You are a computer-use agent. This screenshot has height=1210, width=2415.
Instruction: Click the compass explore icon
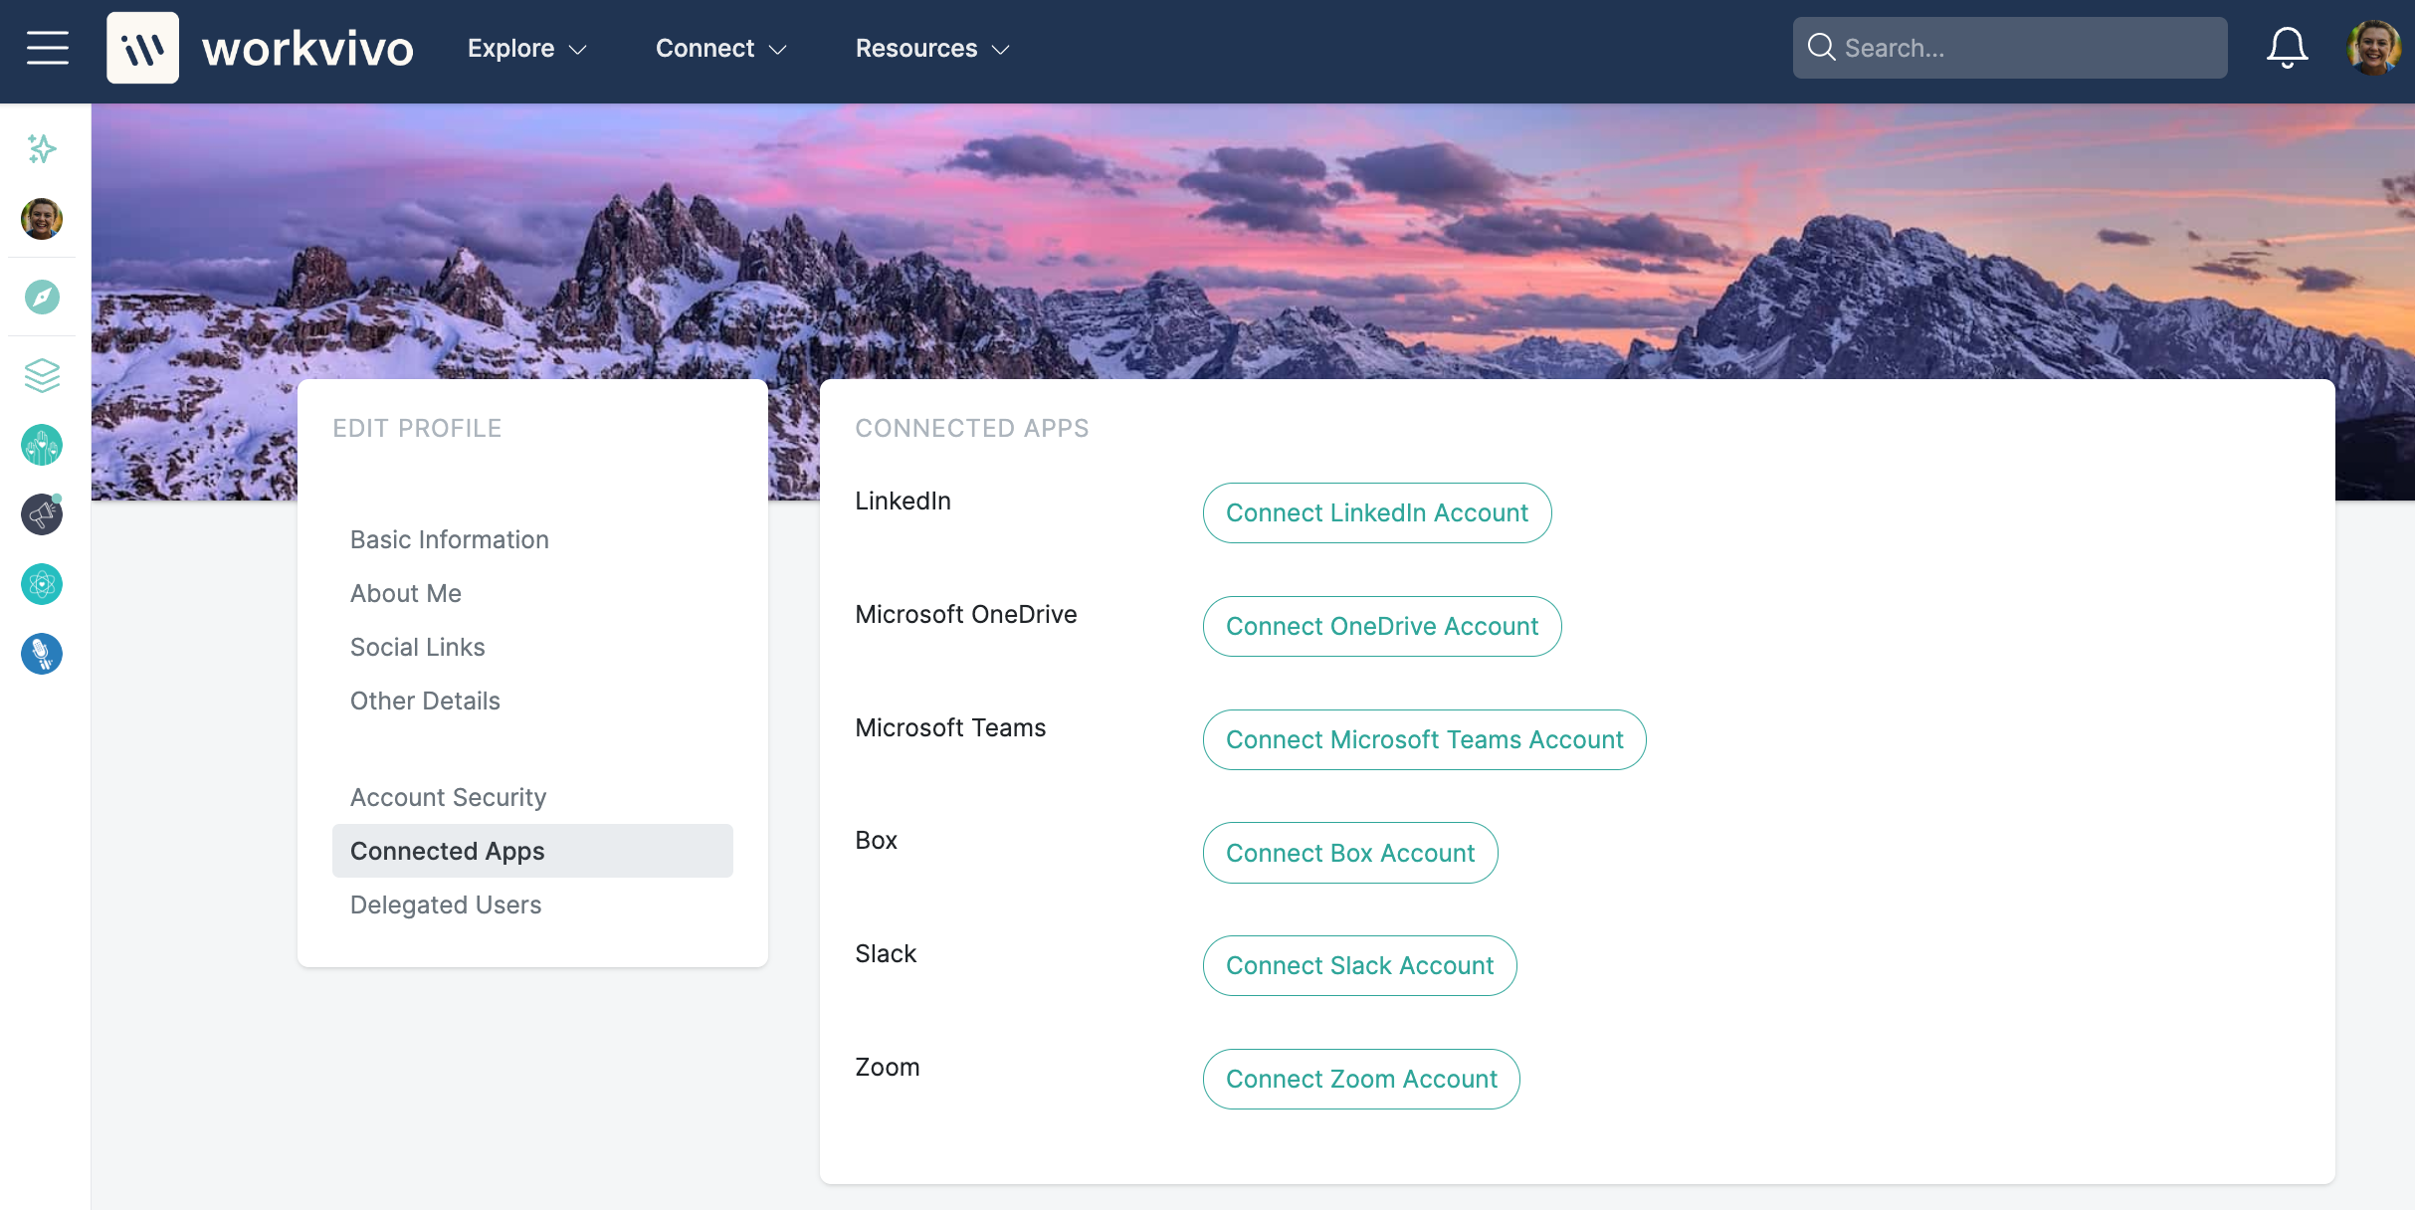[x=42, y=297]
